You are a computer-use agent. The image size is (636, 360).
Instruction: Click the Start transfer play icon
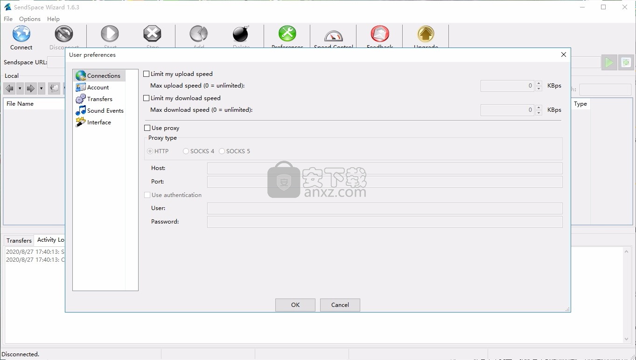pos(110,34)
